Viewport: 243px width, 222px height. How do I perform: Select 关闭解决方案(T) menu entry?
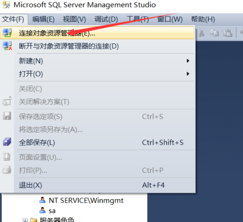point(97,102)
